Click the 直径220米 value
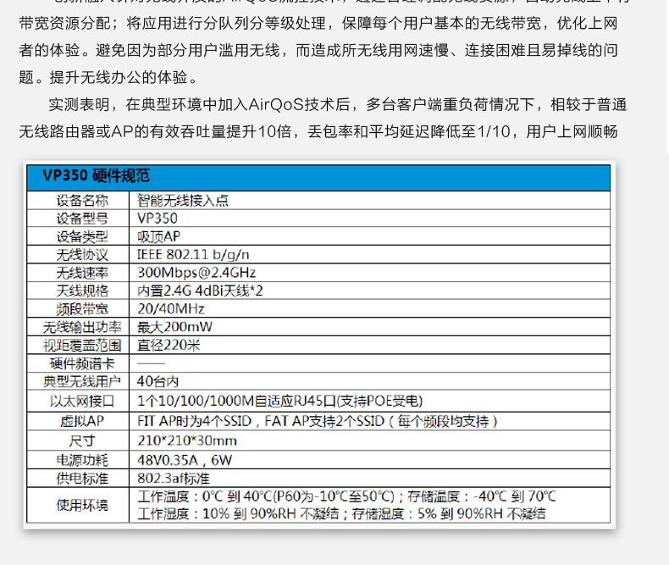Image resolution: width=669 pixels, height=565 pixels. 169,345
